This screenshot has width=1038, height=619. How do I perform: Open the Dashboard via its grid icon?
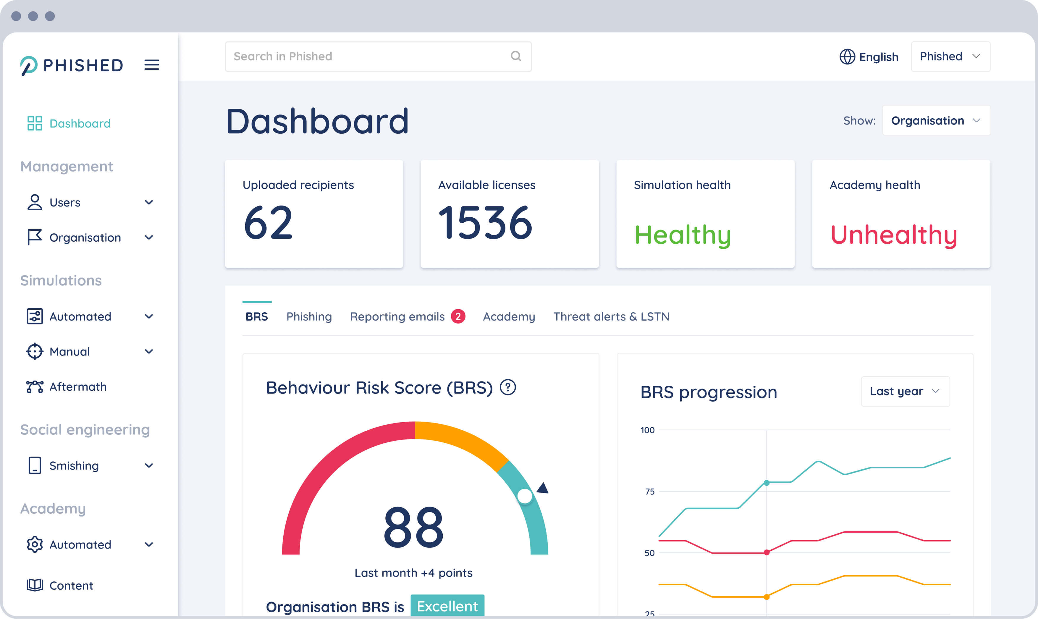click(x=35, y=123)
